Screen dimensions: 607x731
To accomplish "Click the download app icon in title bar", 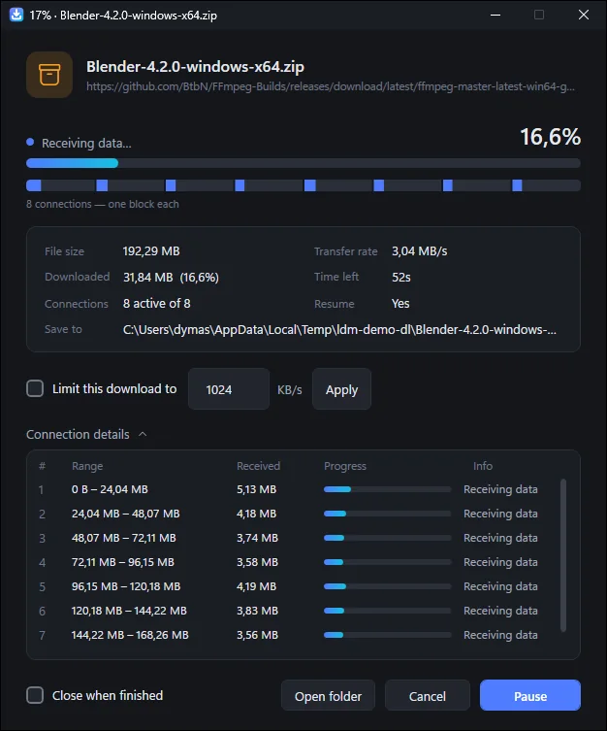I will coord(16,15).
